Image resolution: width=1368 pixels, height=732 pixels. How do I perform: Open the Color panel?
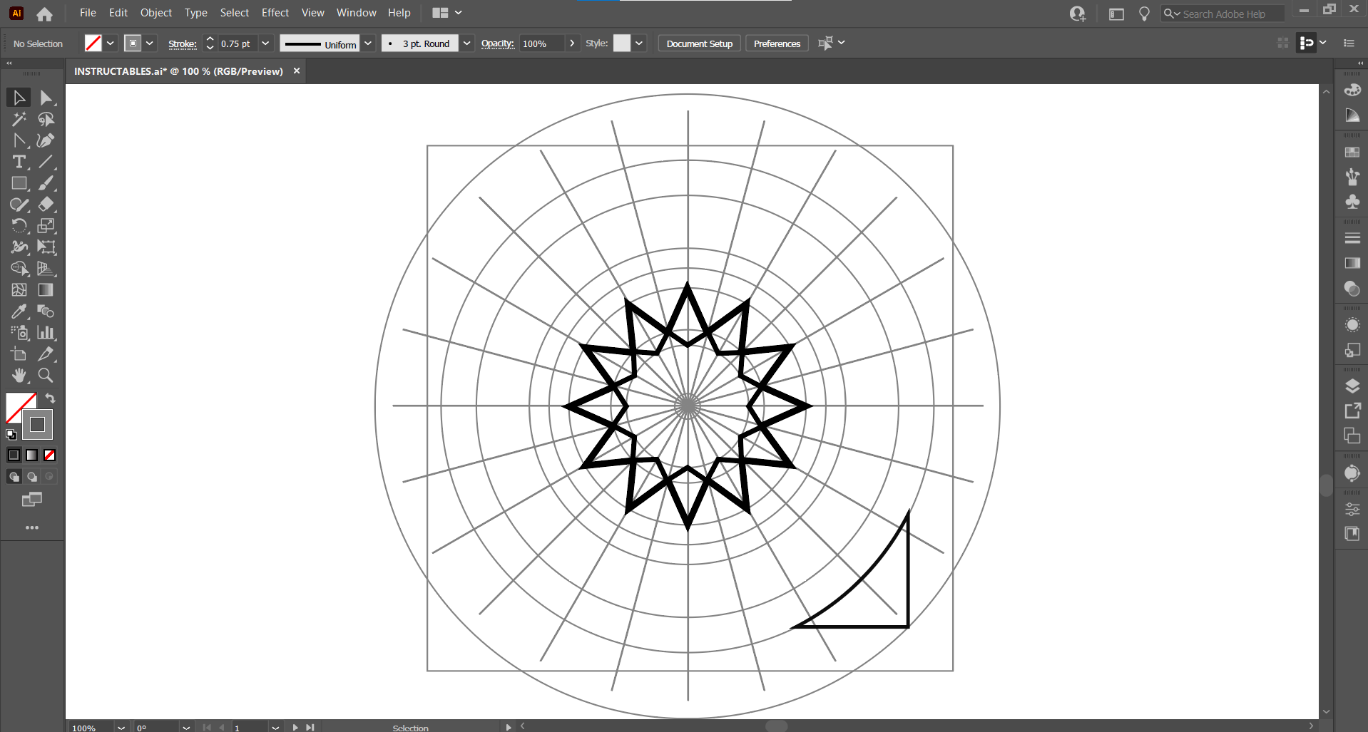(x=1352, y=90)
